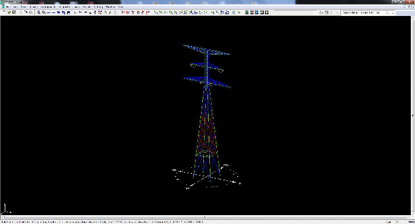Open the Window menu

(110, 7)
